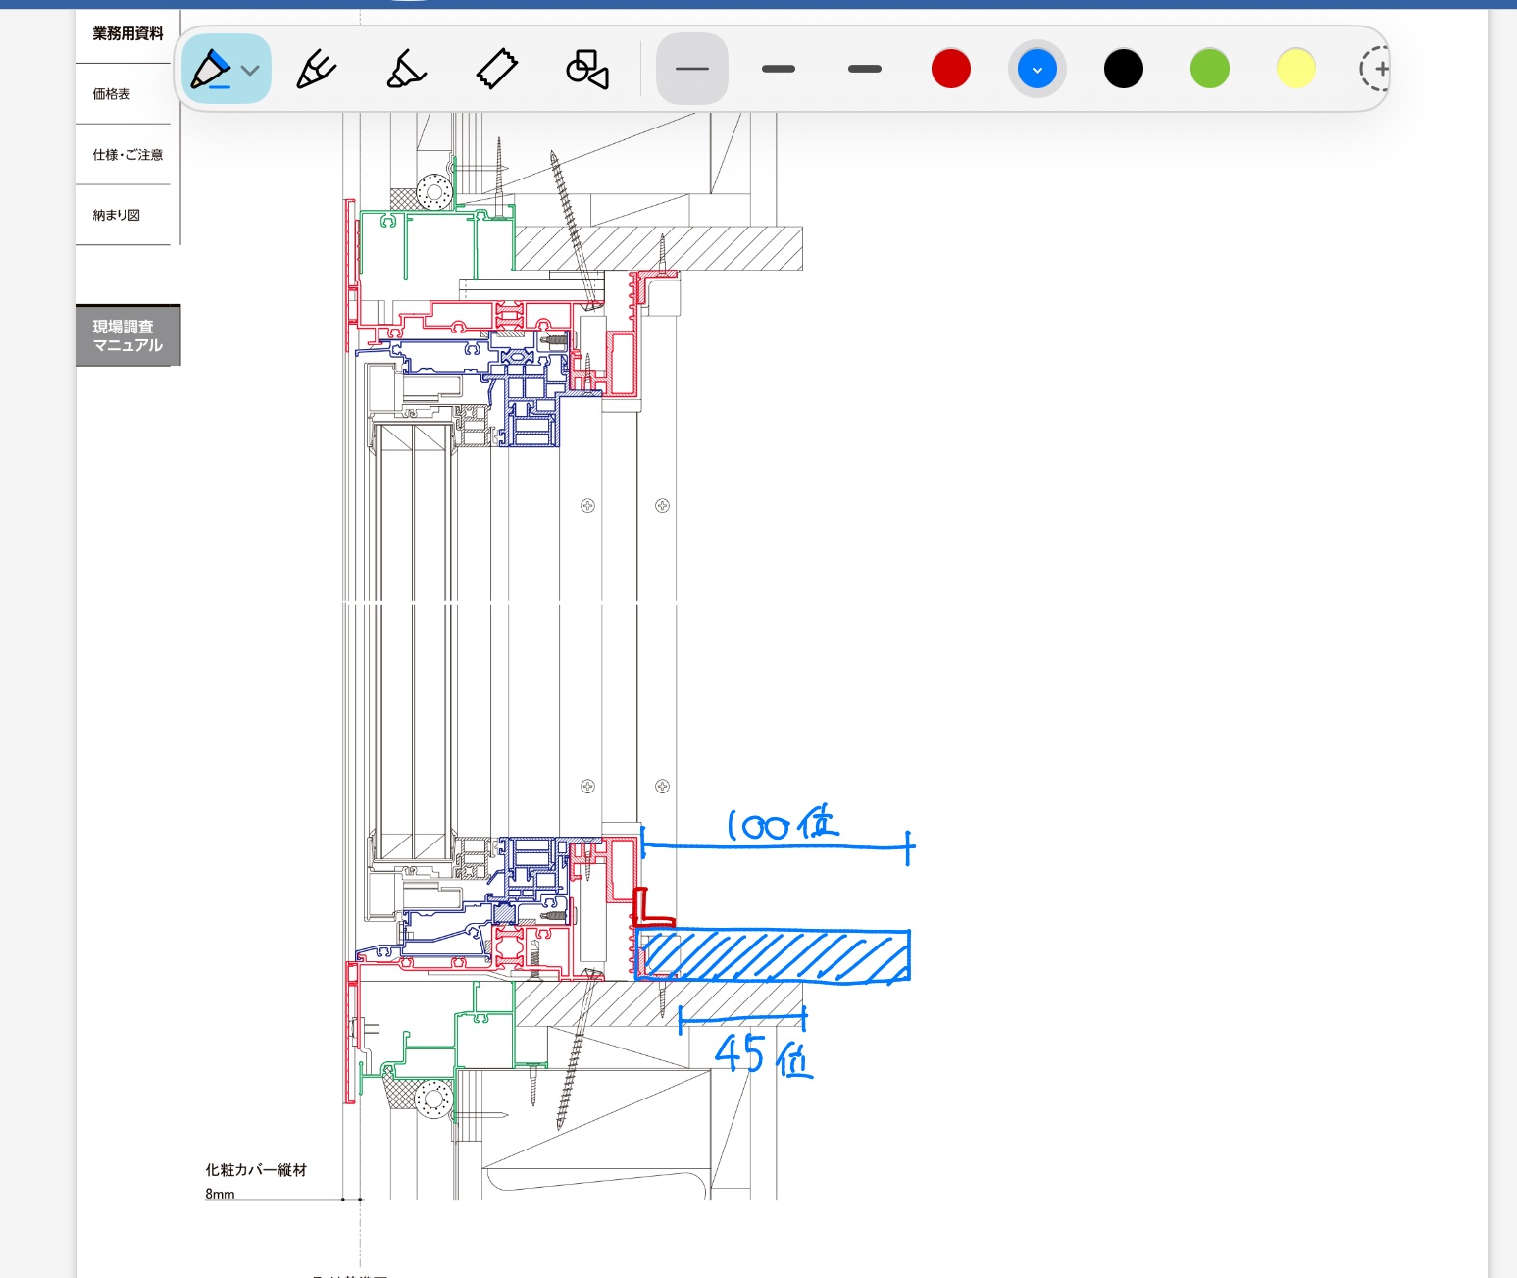Open the selected blue color dropdown

[1037, 69]
